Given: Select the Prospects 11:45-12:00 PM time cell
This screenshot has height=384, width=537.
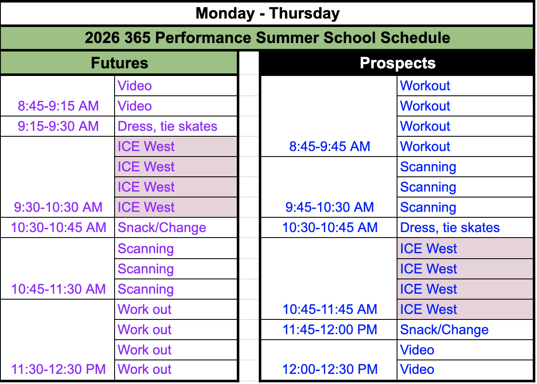Looking at the screenshot, I should tap(329, 330).
